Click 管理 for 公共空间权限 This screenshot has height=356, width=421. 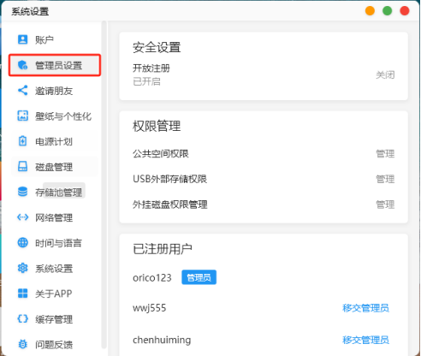point(385,154)
